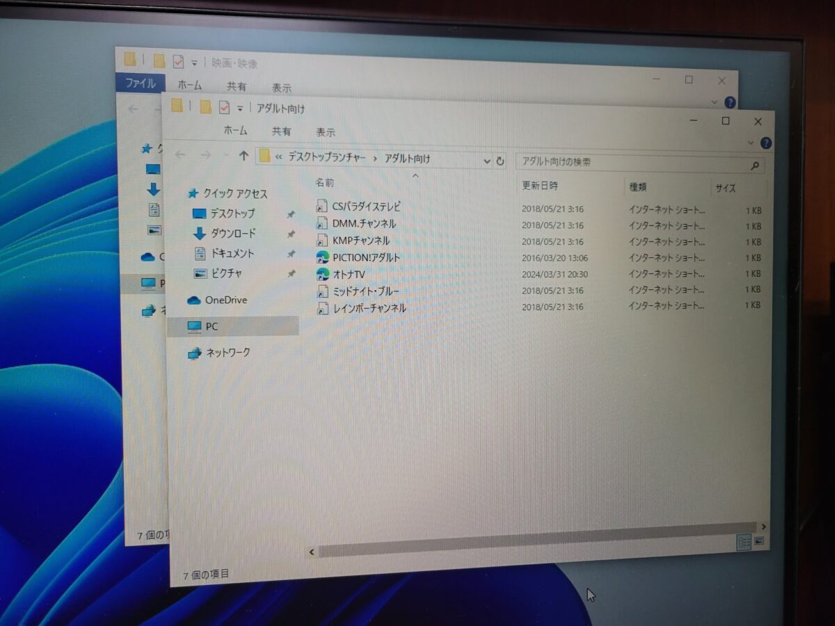Viewport: 835px width, 626px height.
Task: Open the 表示 tab in 映画・映像 window
Action: [282, 88]
